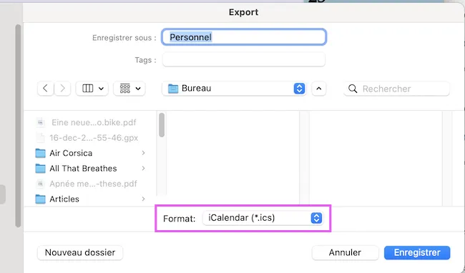Go forward with the right arrow button
The height and width of the screenshot is (273, 465).
62,88
